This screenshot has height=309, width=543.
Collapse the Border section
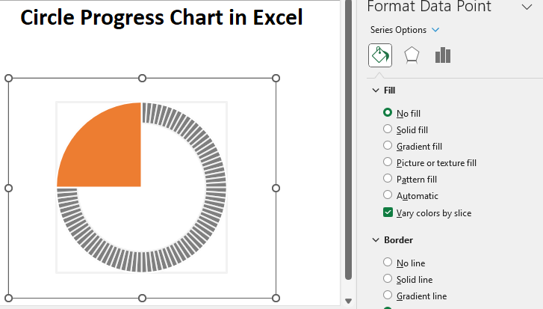pos(375,240)
